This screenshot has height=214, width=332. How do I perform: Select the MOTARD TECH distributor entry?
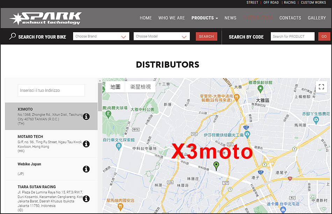click(51, 144)
